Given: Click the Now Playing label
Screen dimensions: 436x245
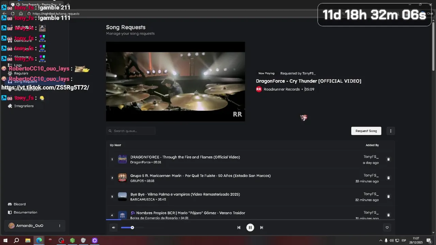Looking at the screenshot, I should coord(266,73).
